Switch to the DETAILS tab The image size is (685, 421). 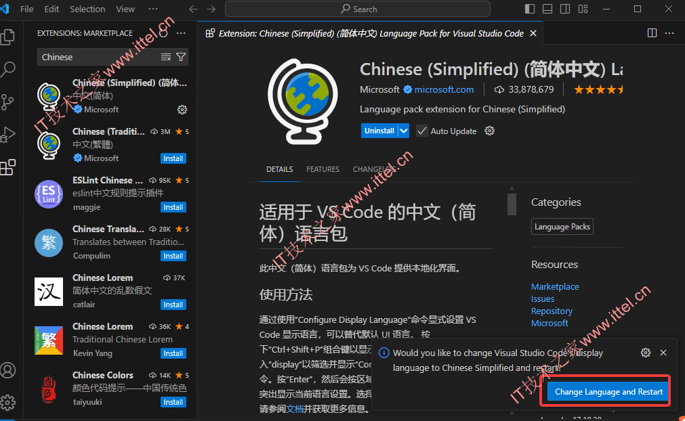pyautogui.click(x=280, y=169)
